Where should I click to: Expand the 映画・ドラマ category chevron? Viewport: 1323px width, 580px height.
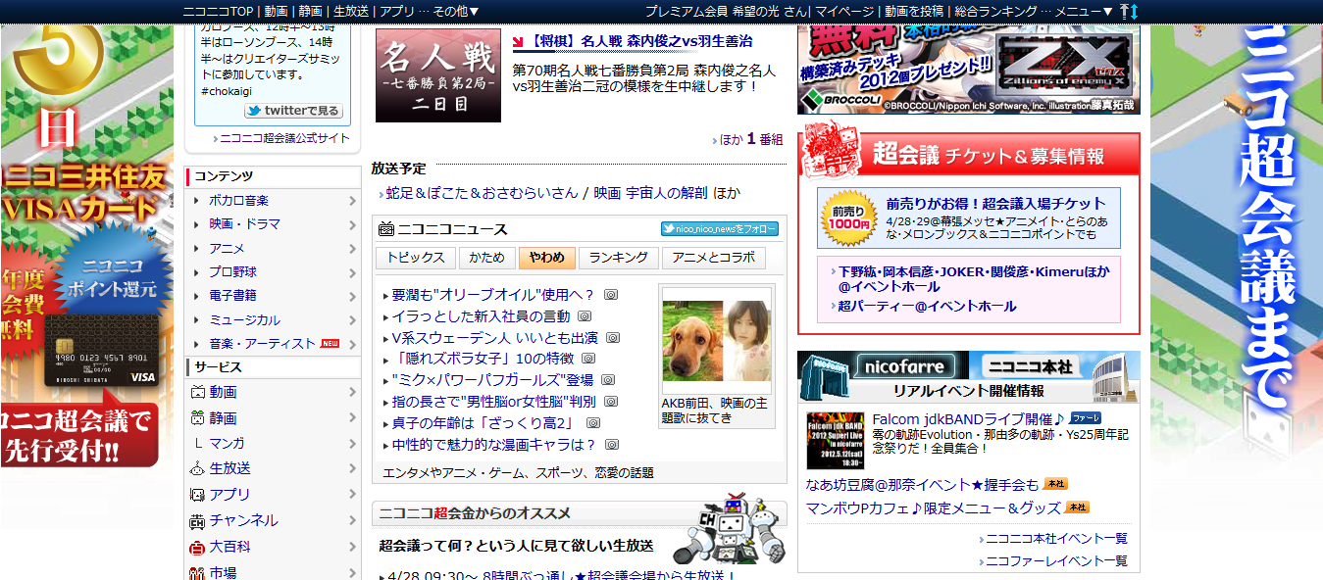[x=352, y=224]
